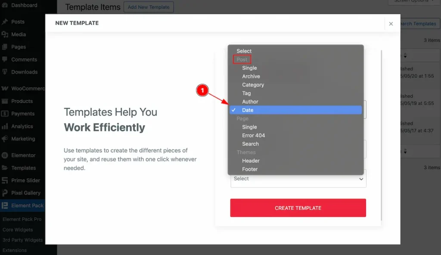Click the Templates folder icon
This screenshot has height=255, width=441.
[5, 168]
